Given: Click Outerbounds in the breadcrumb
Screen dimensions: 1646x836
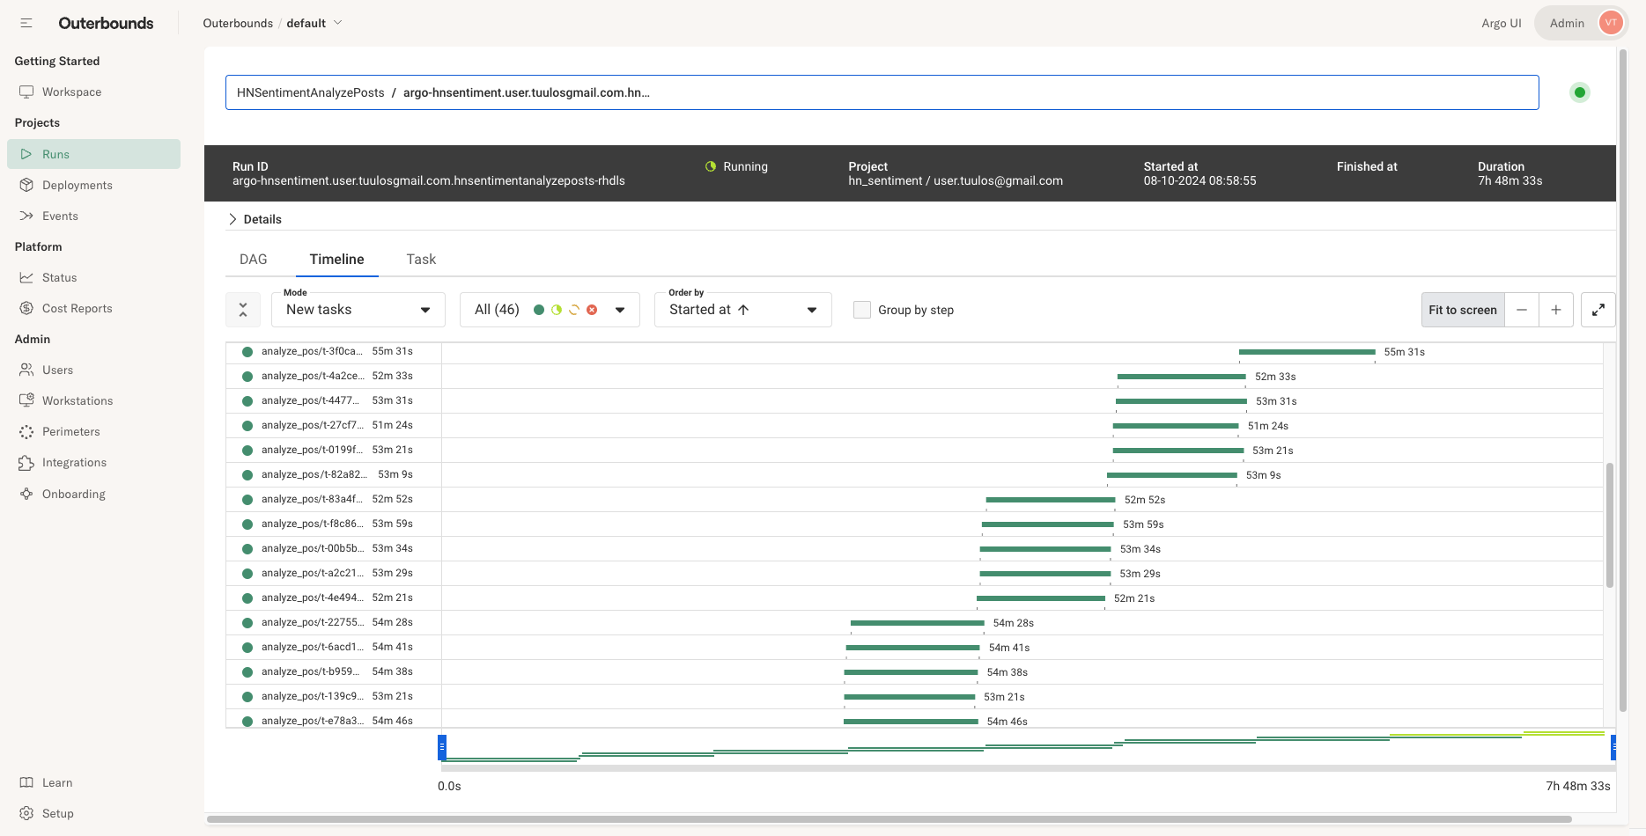Looking at the screenshot, I should point(238,23).
